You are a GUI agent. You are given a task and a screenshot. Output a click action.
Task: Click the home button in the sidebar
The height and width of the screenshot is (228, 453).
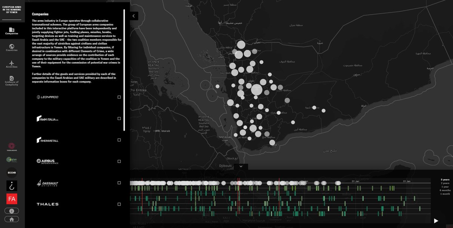(12, 219)
